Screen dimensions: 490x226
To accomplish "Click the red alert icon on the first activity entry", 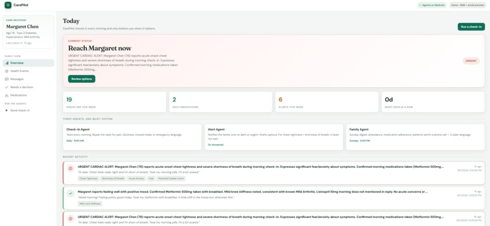I will pos(71,168).
